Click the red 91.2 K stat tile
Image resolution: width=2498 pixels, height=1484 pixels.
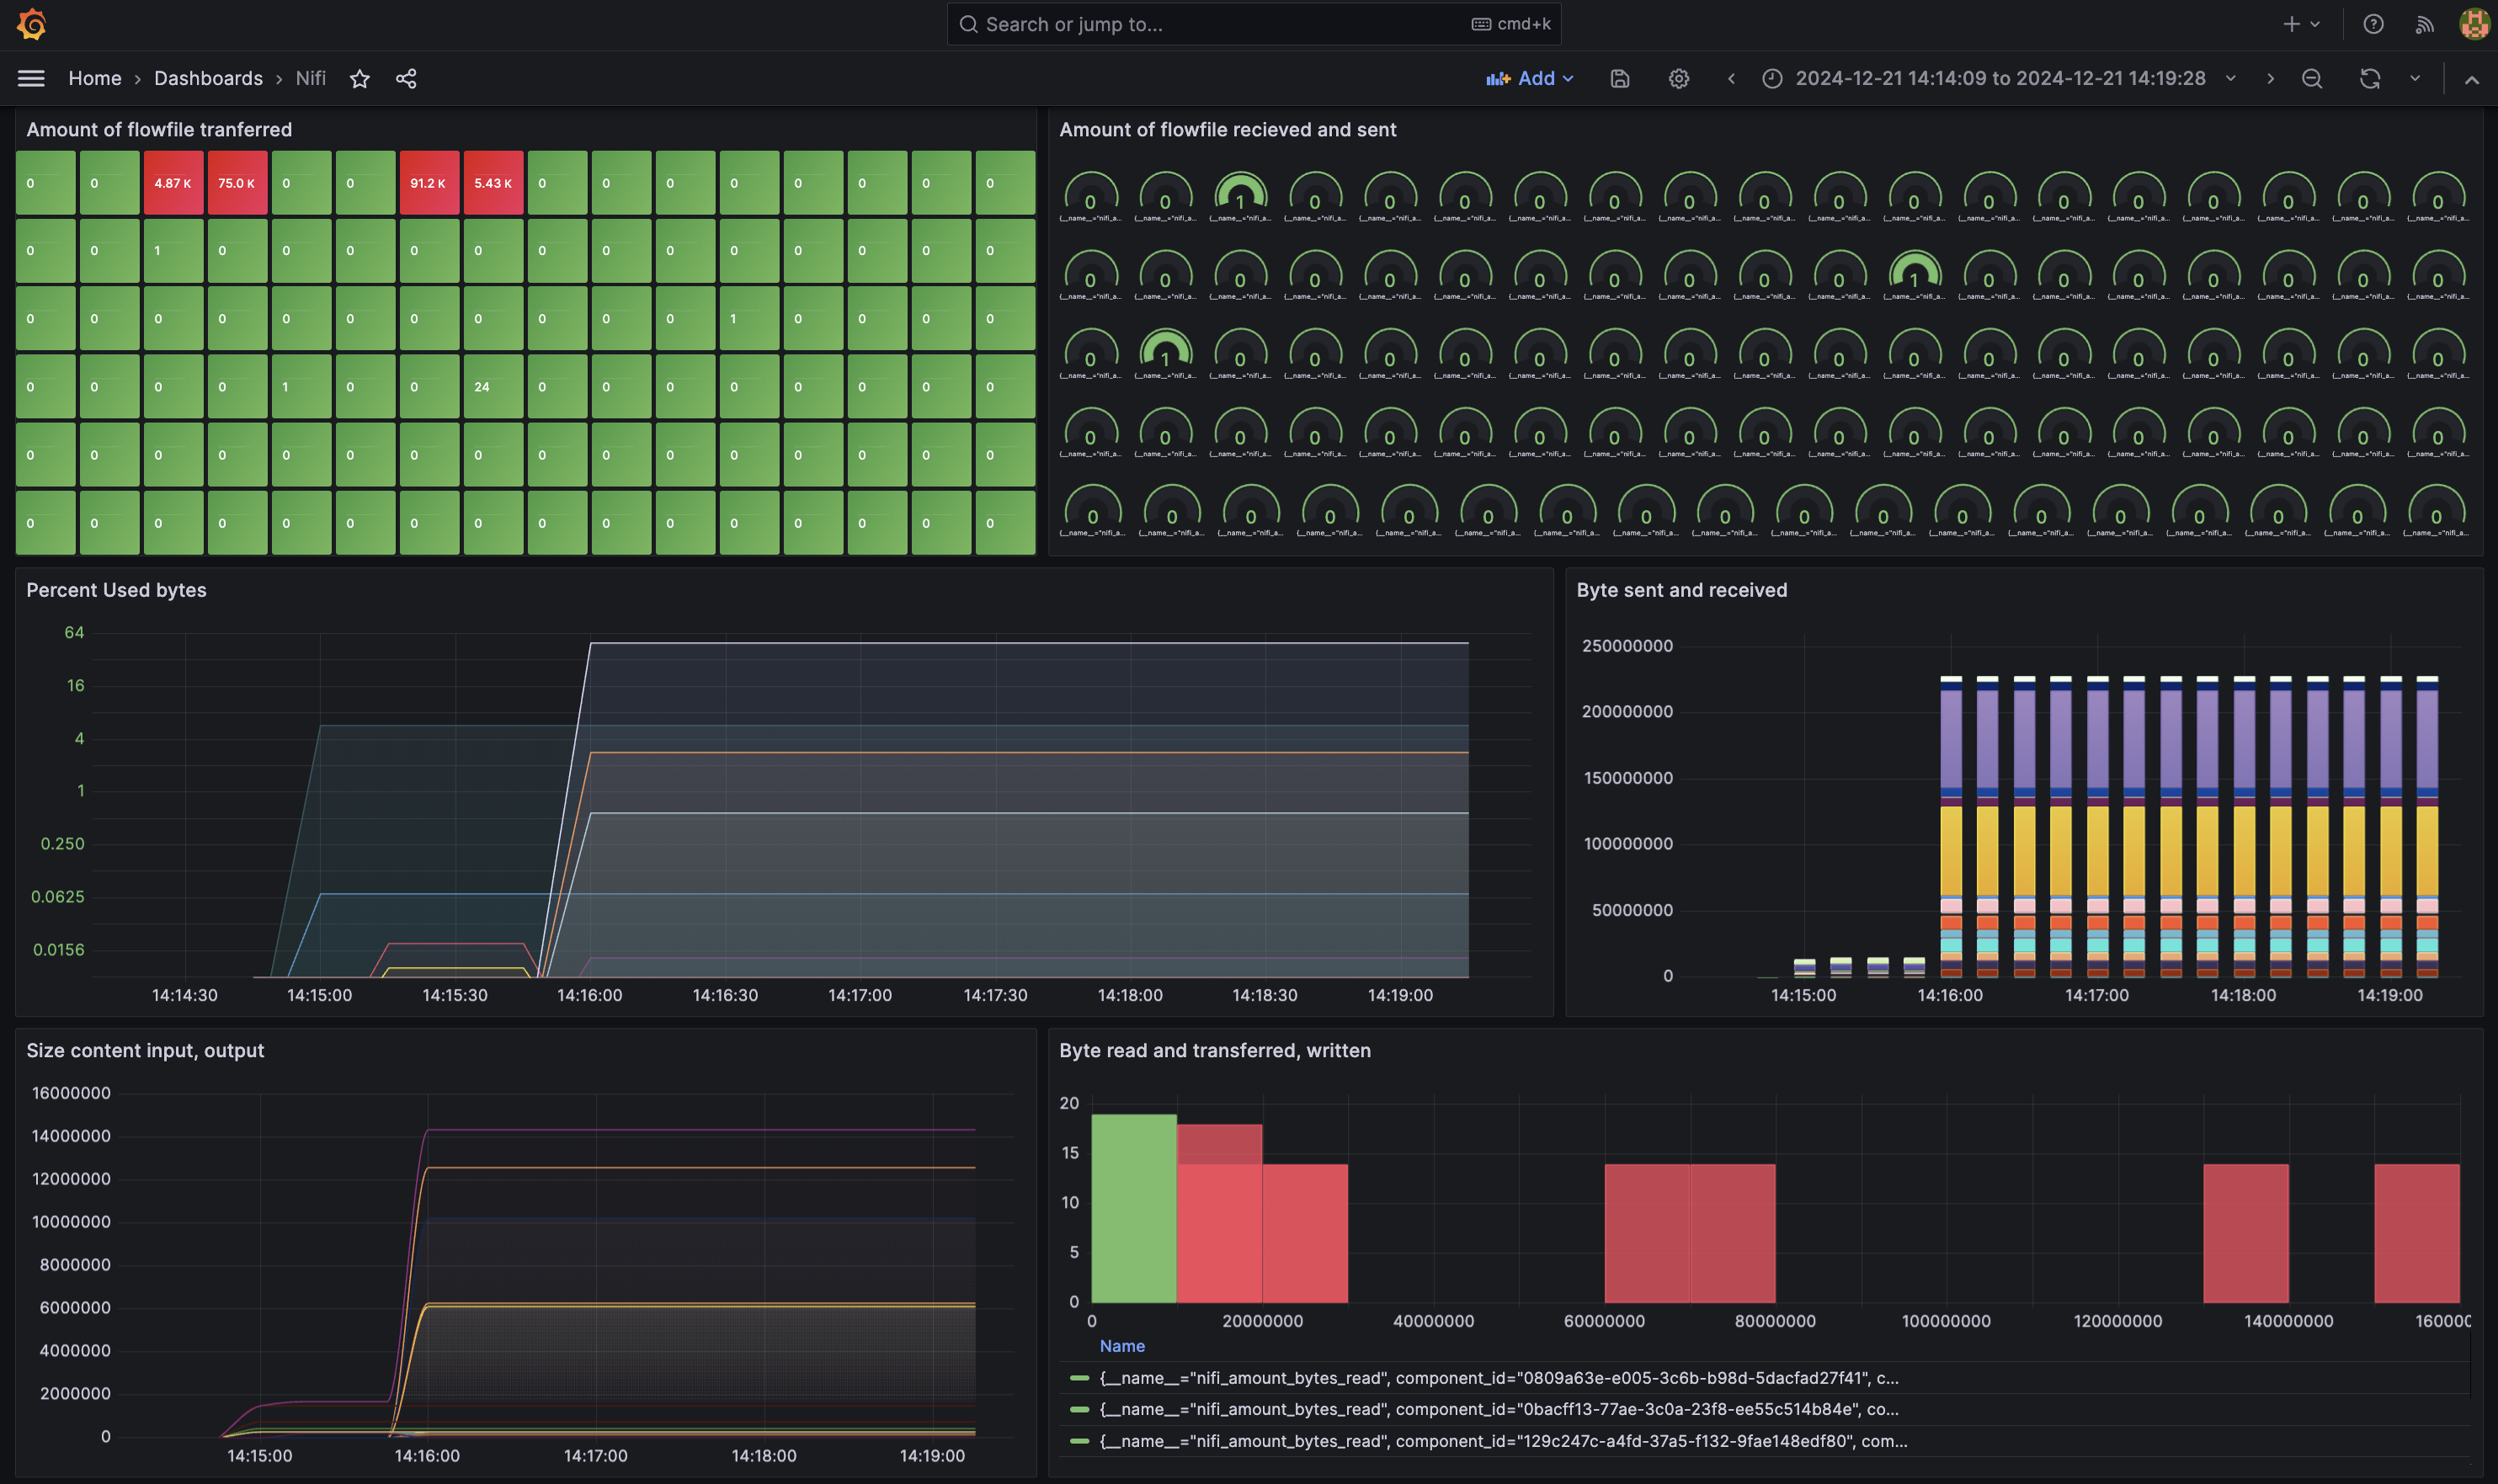[429, 183]
